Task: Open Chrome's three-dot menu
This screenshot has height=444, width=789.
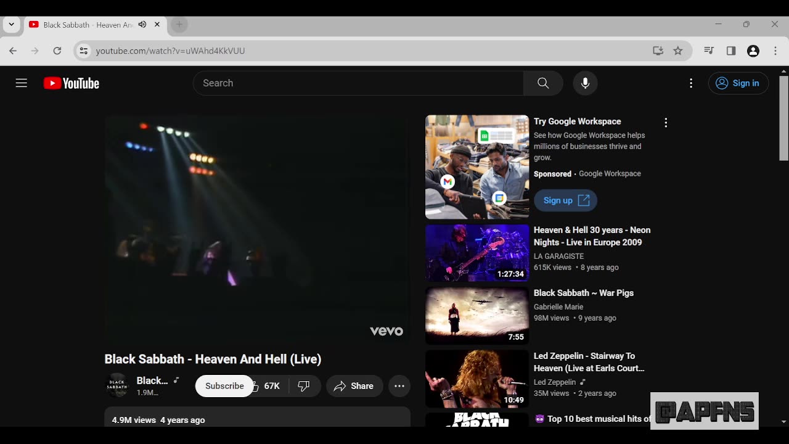Action: [775, 51]
